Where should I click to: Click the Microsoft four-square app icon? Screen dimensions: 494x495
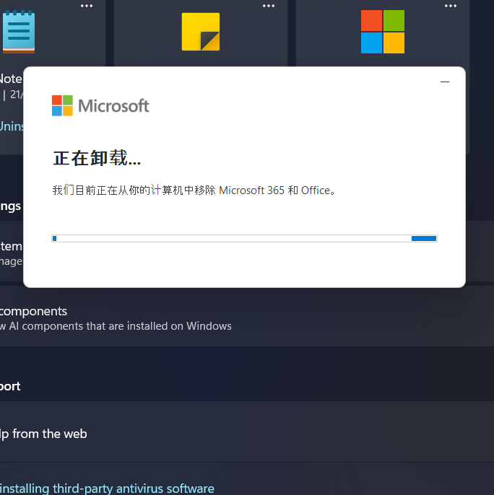click(x=383, y=32)
